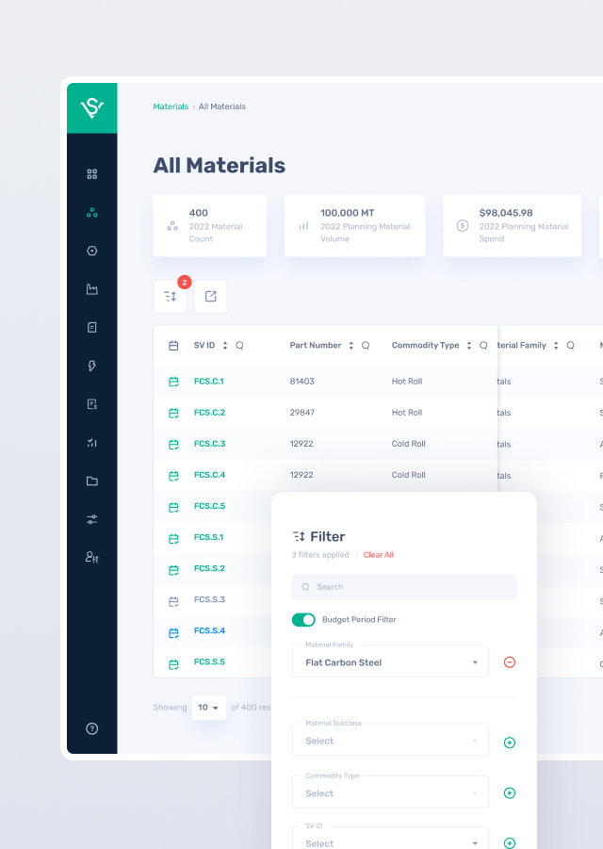Viewport: 603px width, 849px height.
Task: Search the Part Number column
Action: tap(366, 346)
